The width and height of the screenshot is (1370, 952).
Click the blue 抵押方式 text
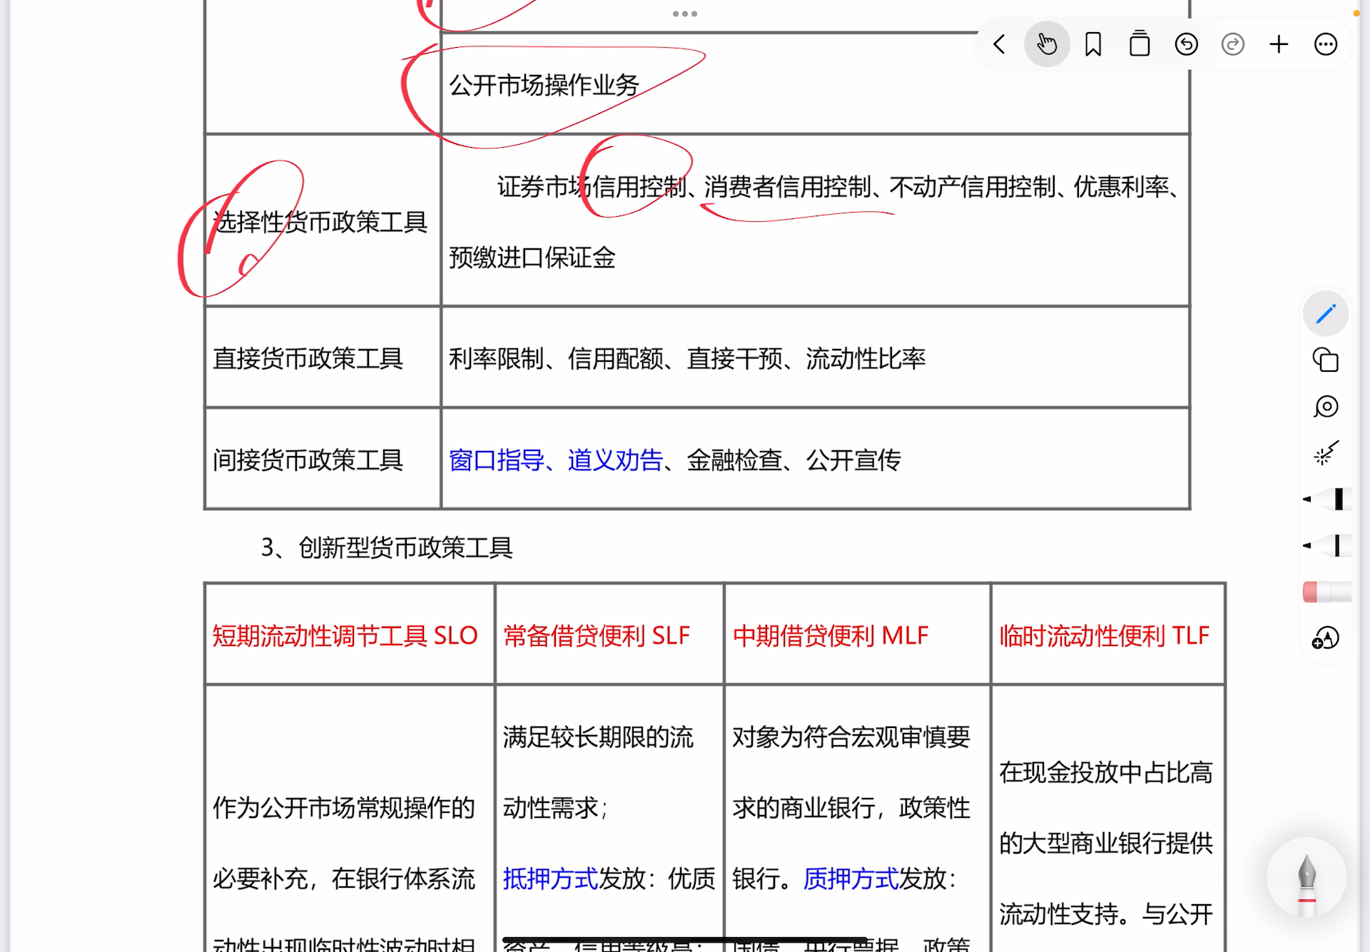tap(550, 878)
